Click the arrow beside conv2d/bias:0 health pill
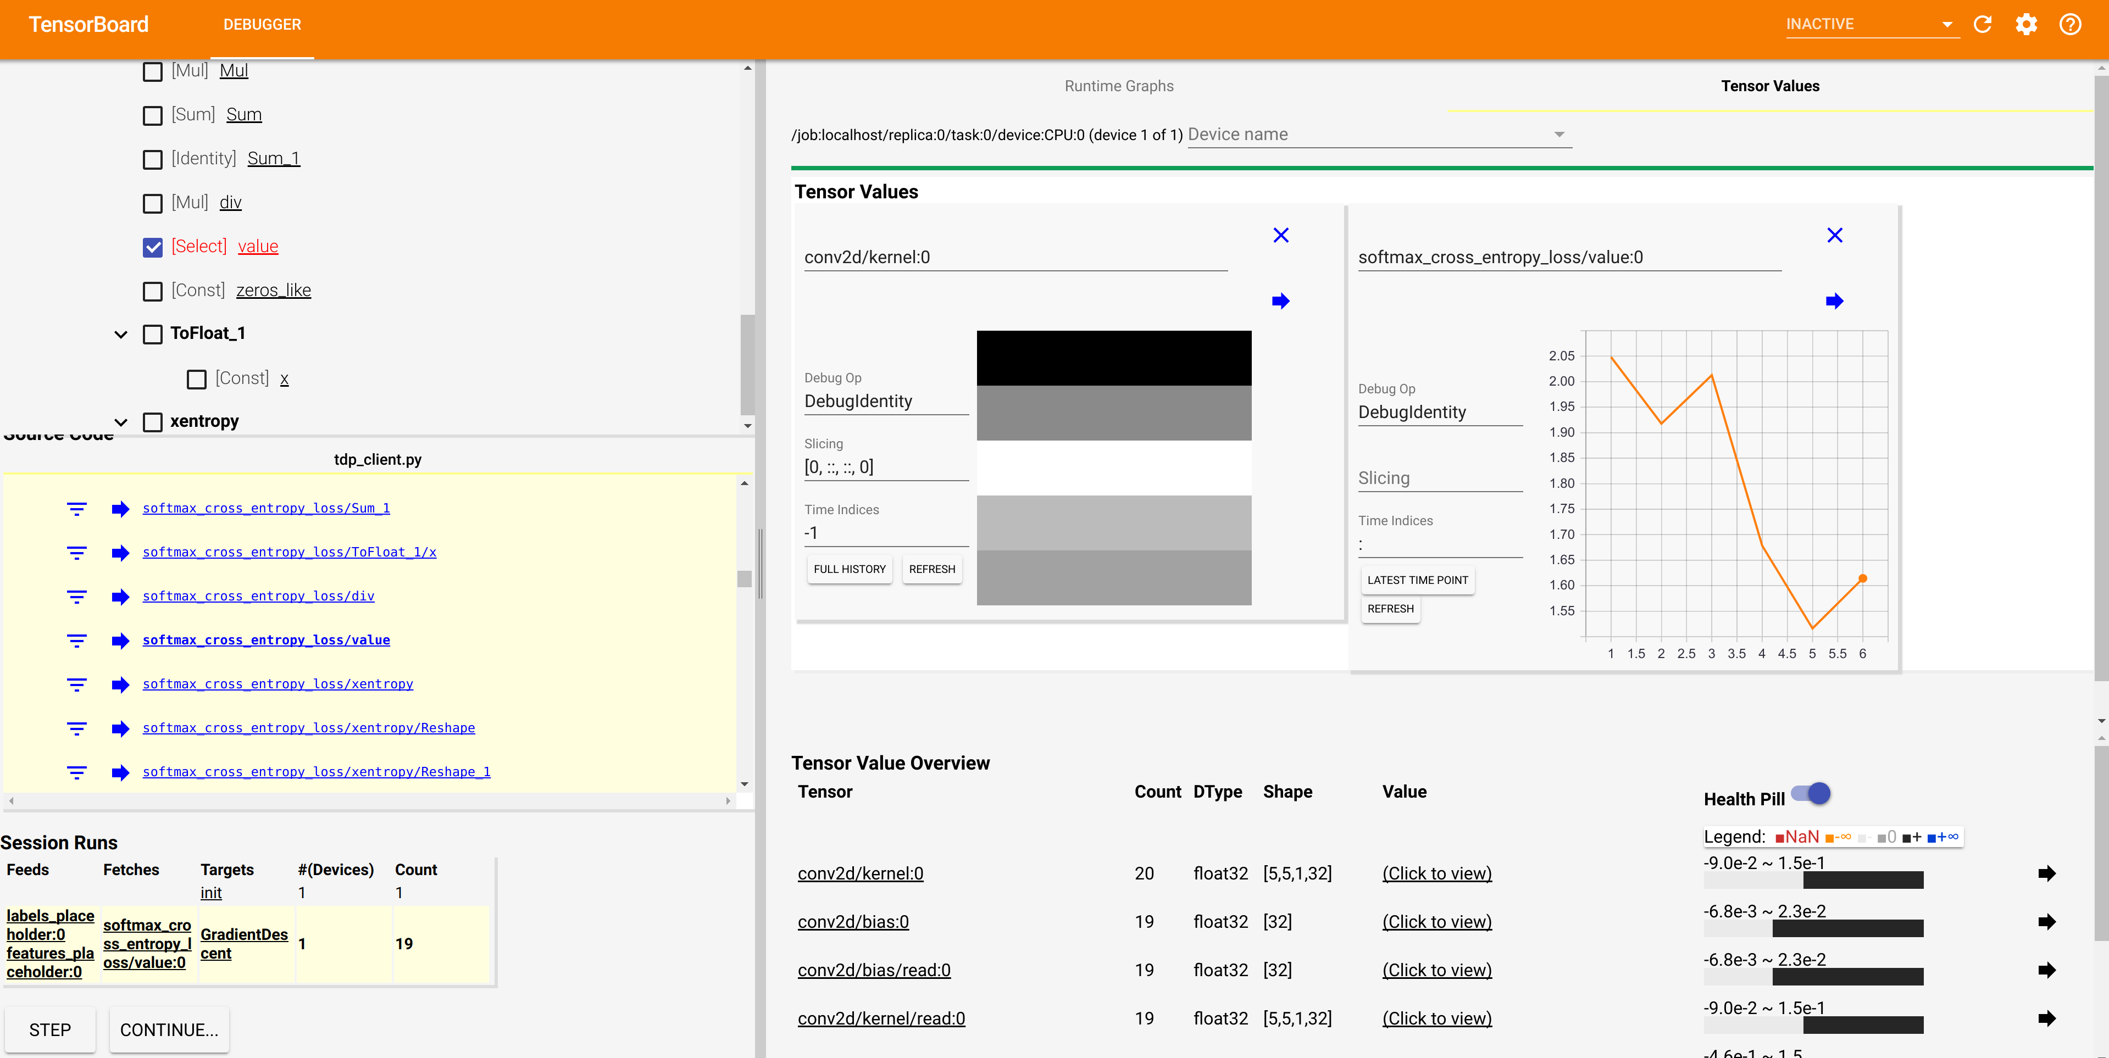The height and width of the screenshot is (1058, 2109). tap(2047, 921)
